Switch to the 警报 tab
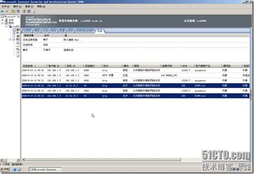 (37, 31)
